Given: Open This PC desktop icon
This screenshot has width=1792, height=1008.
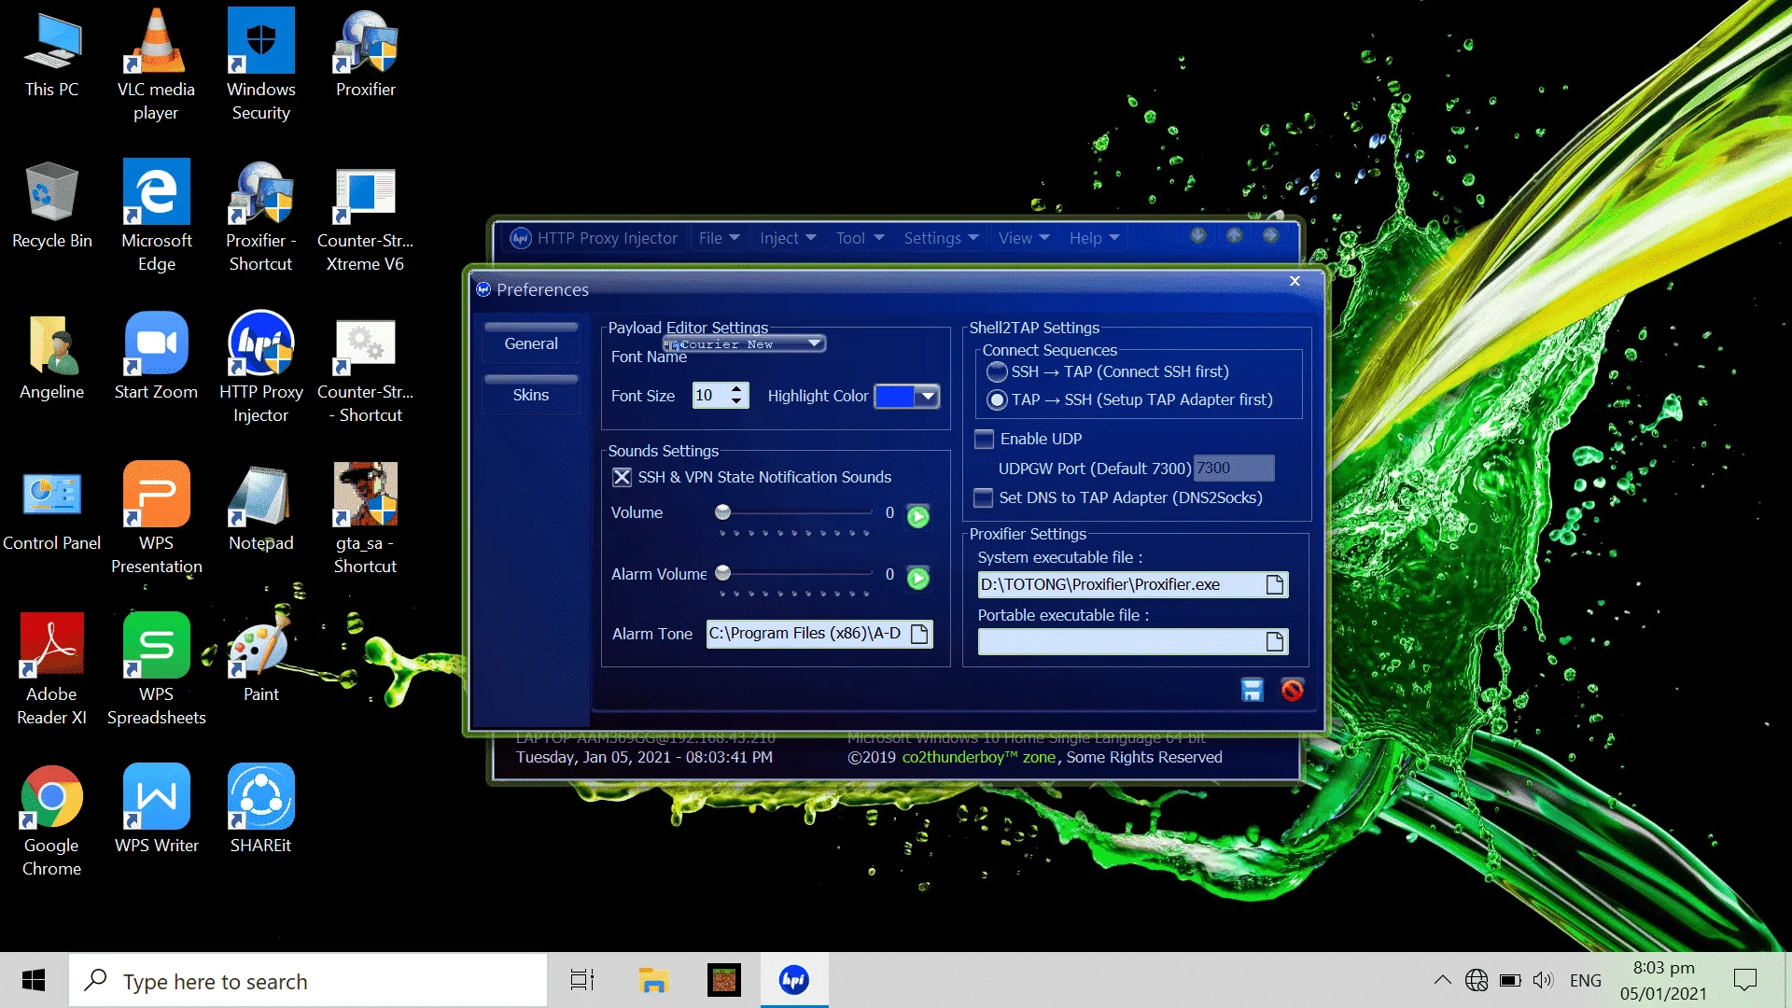Looking at the screenshot, I should click(52, 54).
